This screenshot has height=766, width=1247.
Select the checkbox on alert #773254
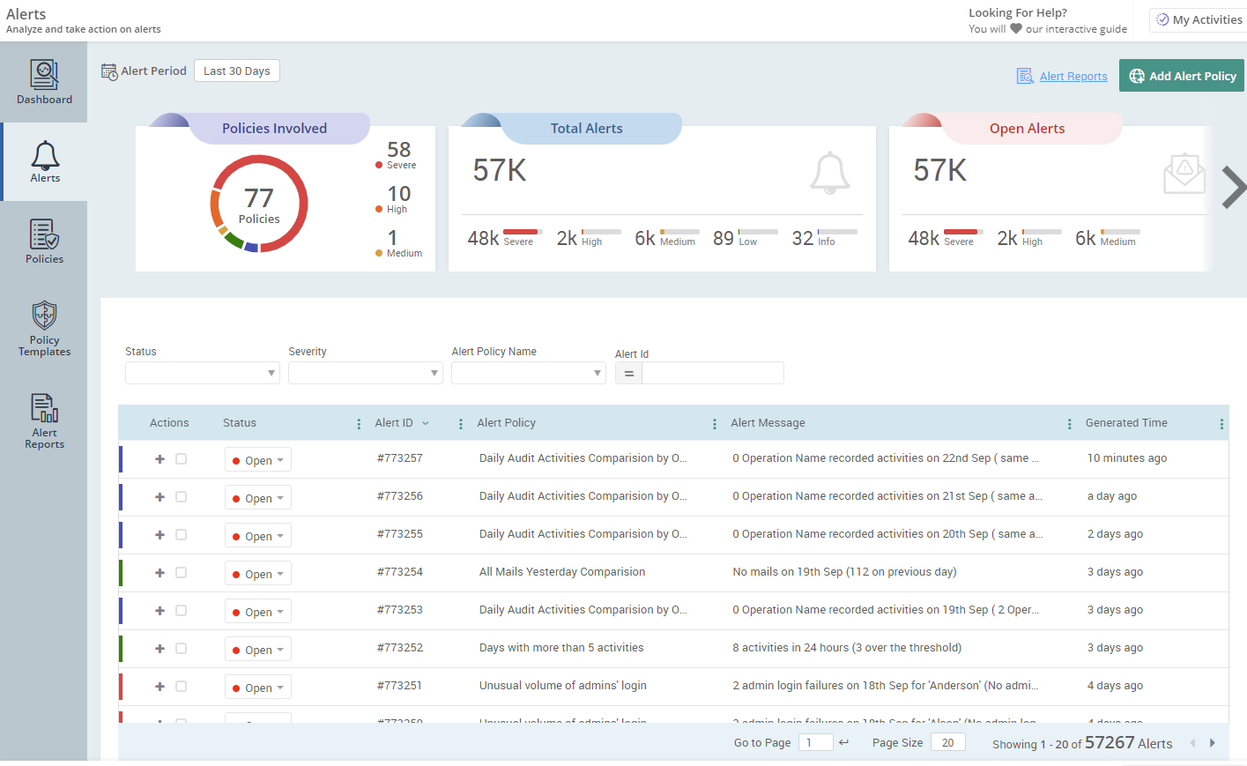coord(181,573)
